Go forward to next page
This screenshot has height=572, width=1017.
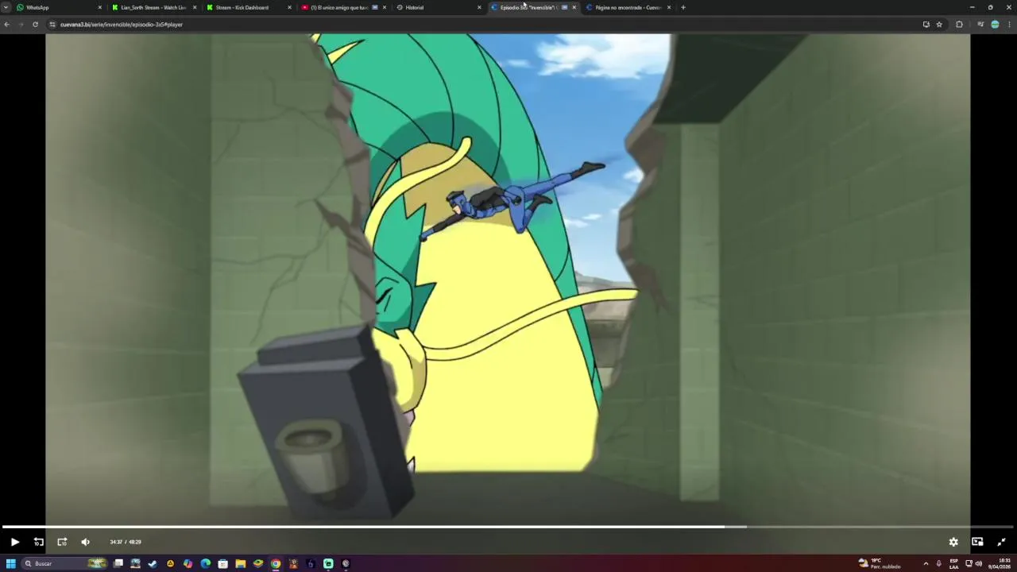pos(21,25)
